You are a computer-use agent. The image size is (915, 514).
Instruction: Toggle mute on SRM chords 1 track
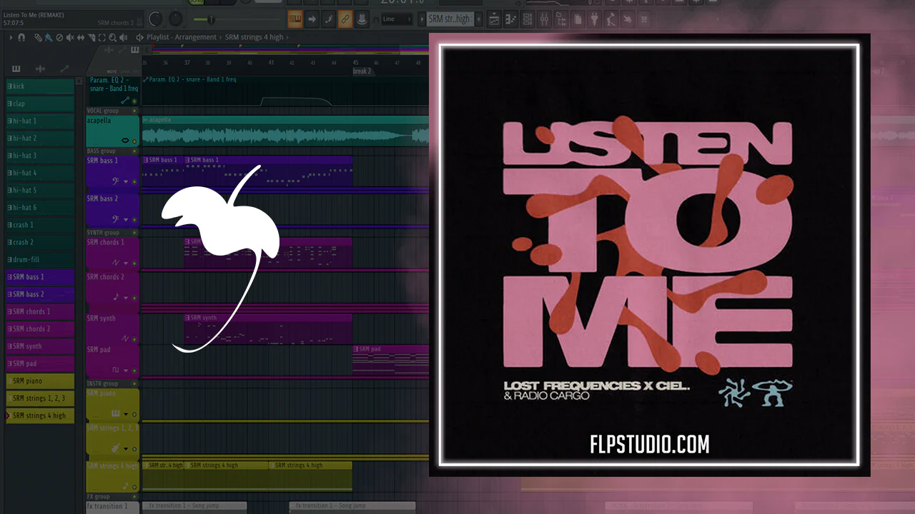pyautogui.click(x=134, y=263)
